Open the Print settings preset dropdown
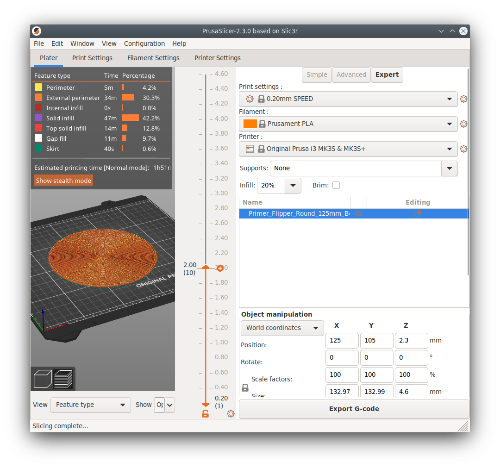The image size is (500, 468). pyautogui.click(x=348, y=99)
